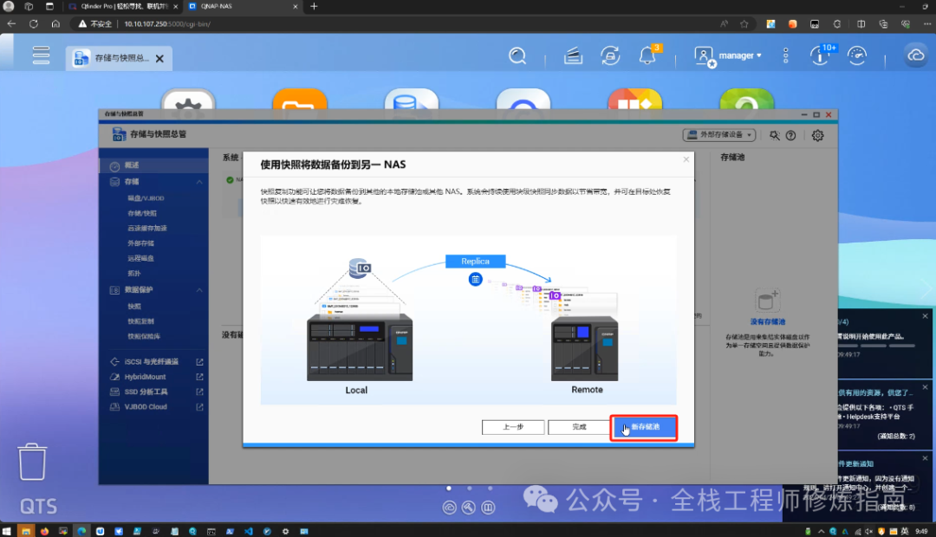Expand the manager account dropdown arrow
The width and height of the screenshot is (936, 537).
759,55
